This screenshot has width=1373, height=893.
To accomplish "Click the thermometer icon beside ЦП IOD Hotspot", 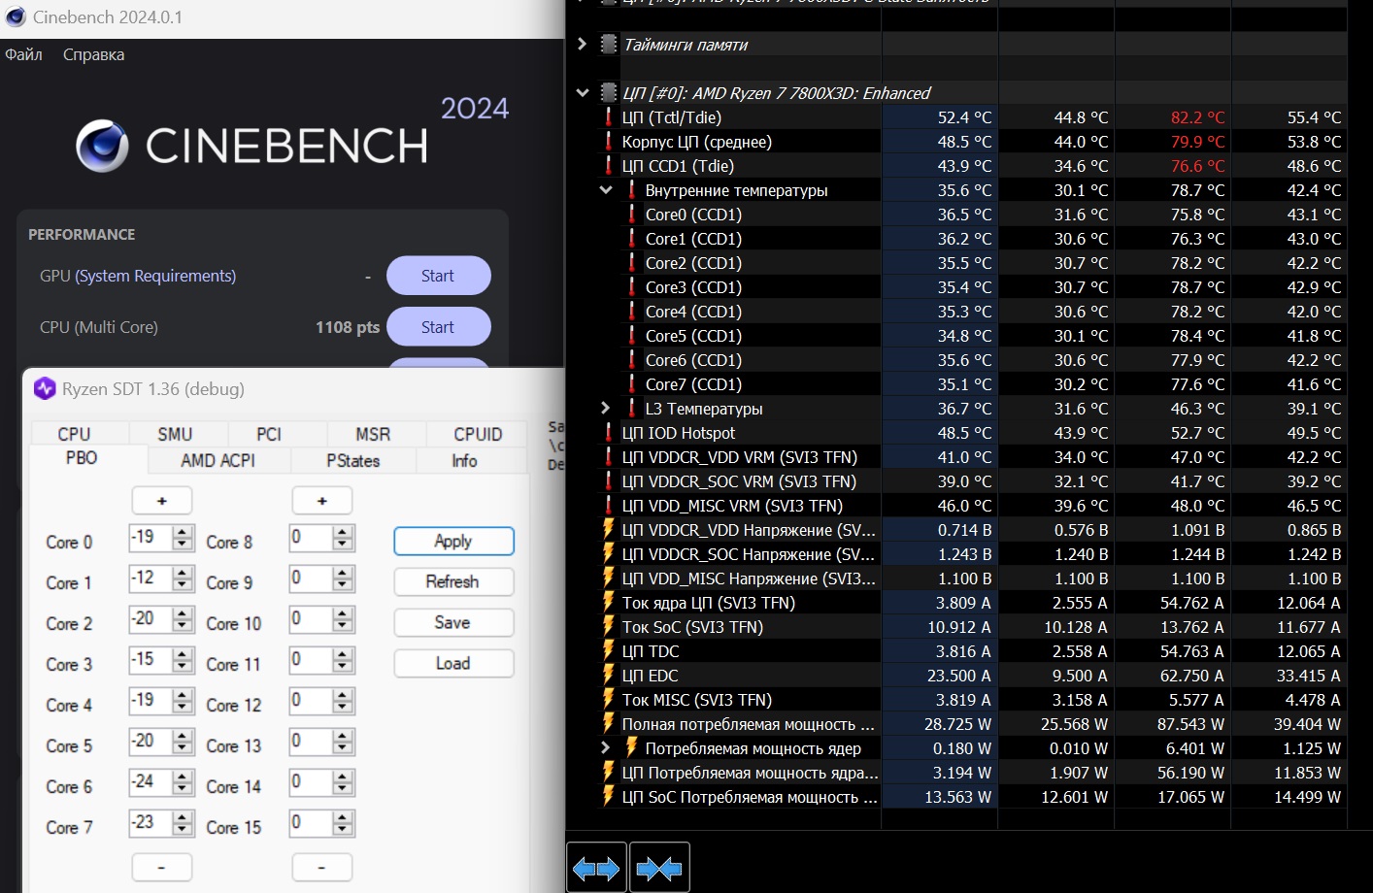I will 609,433.
